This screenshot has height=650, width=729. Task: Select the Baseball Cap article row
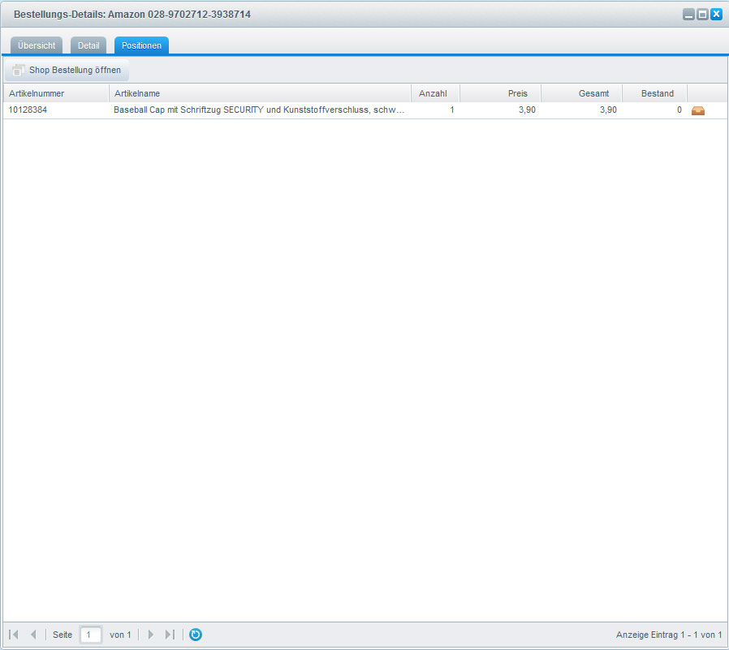click(259, 110)
